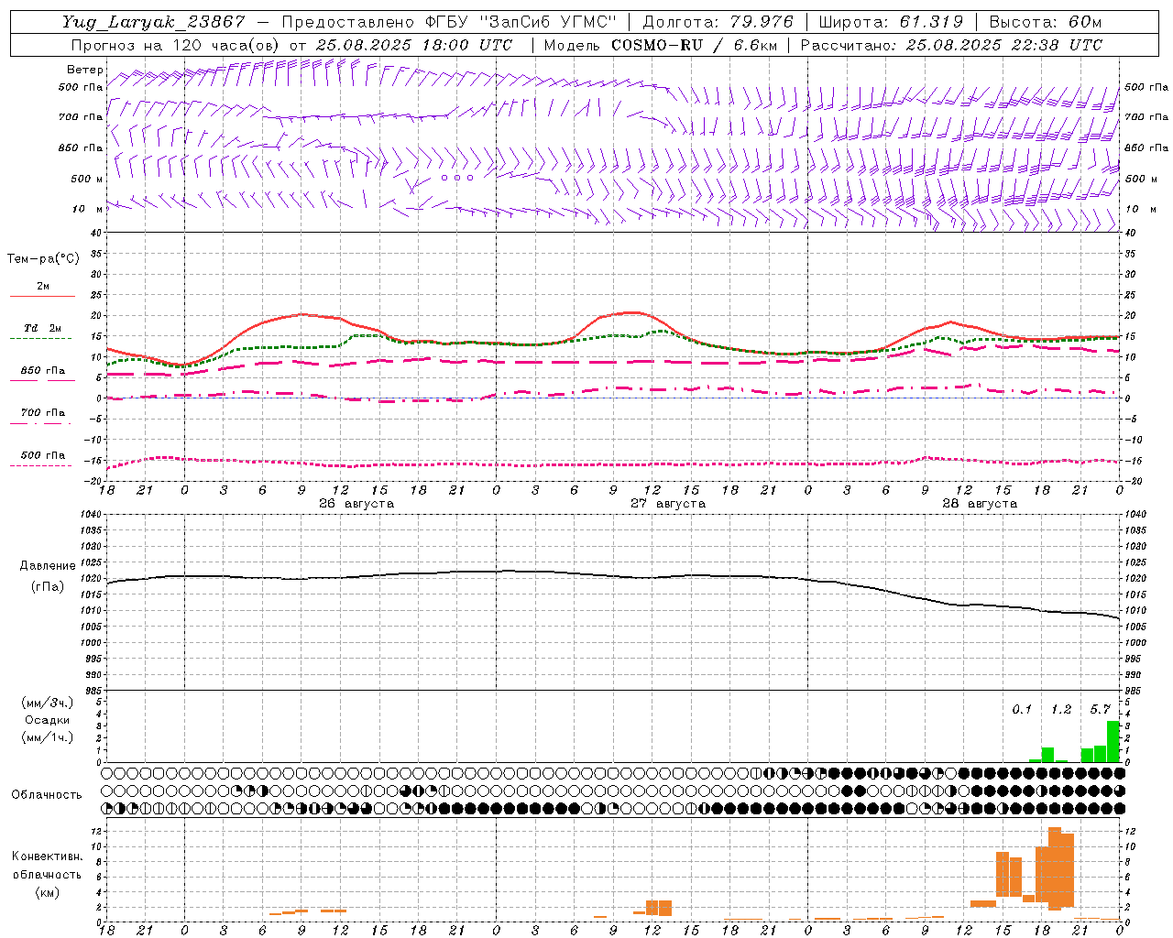Click the '26 августа' date label
Viewport: 1173px width, 938px height.
coord(356,504)
